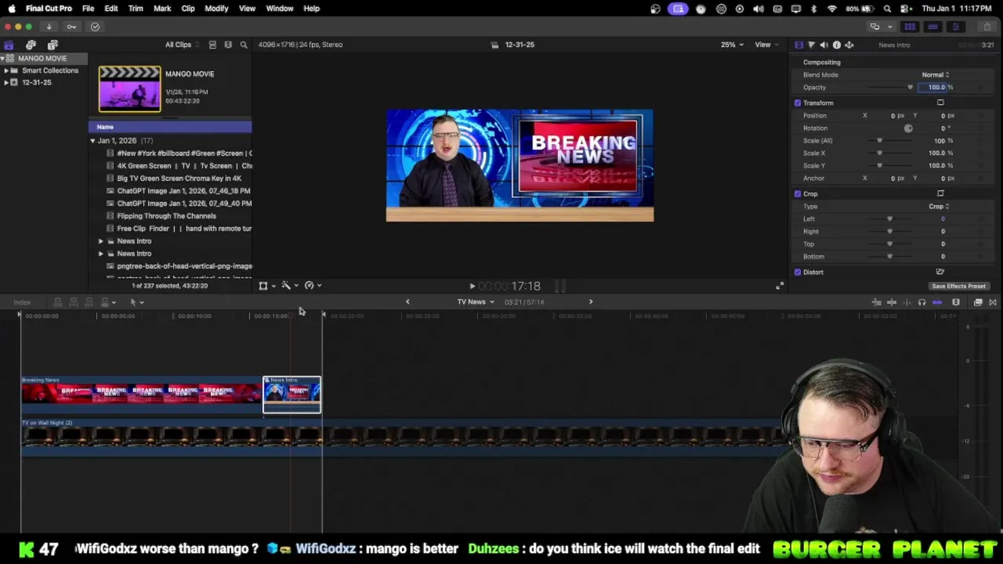Open the Mark menu

(162, 9)
